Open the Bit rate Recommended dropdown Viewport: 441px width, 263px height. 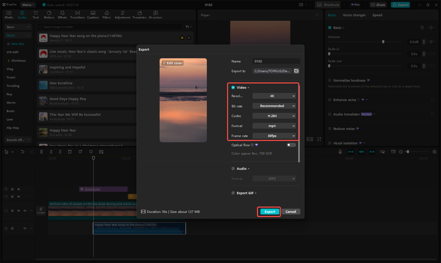coord(274,106)
